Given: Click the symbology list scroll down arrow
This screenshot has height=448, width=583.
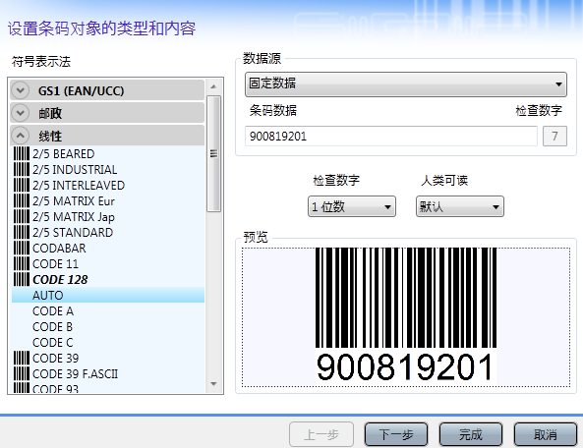Looking at the screenshot, I should tap(213, 384).
